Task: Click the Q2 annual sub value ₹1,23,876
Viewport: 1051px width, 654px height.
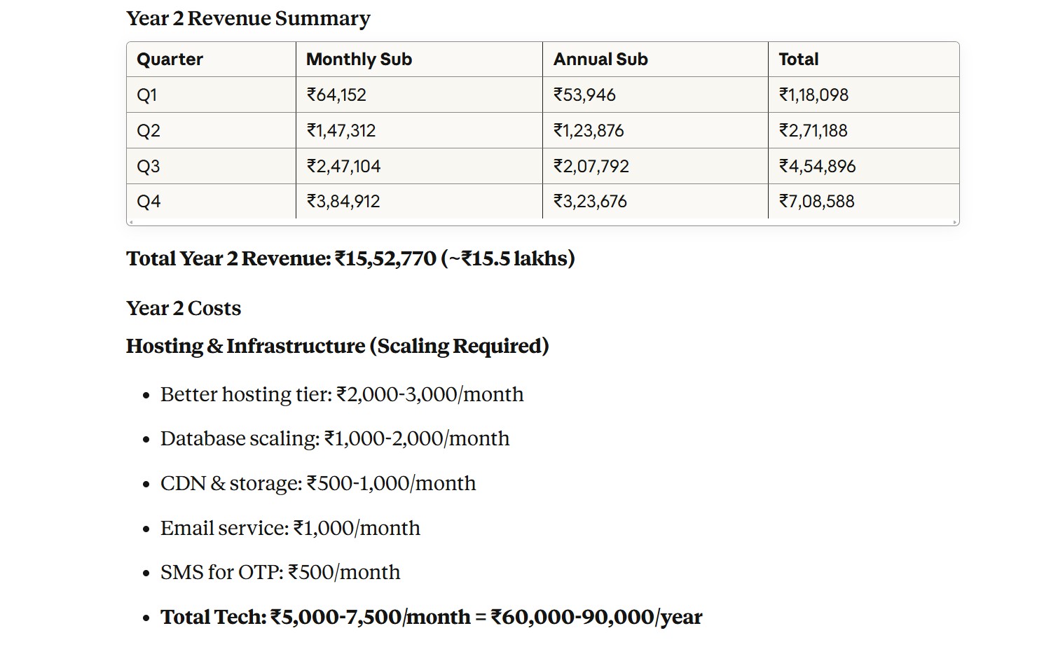Action: pos(588,131)
